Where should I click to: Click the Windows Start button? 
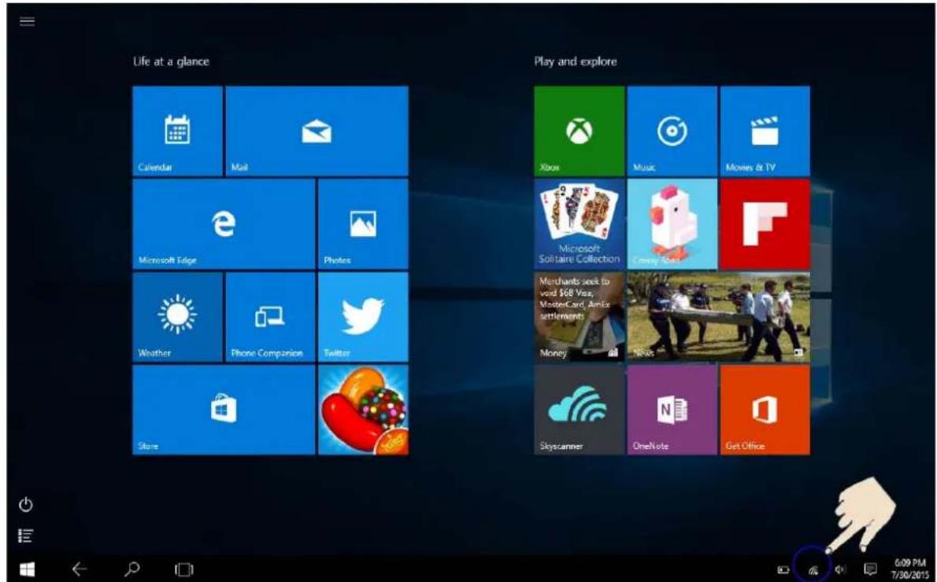click(27, 569)
